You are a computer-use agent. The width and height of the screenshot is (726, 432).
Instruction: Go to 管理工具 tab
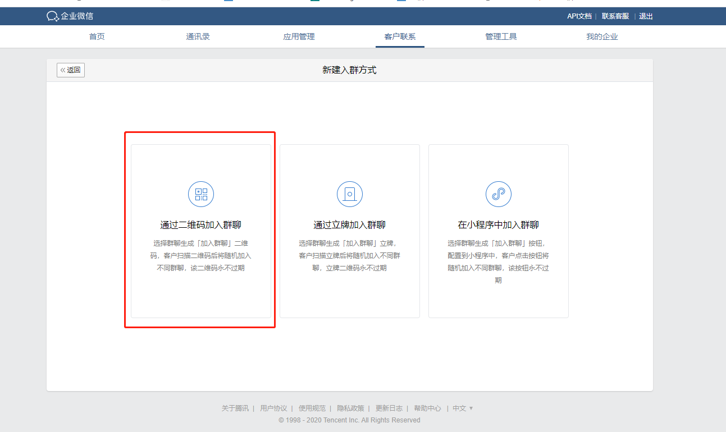point(501,37)
